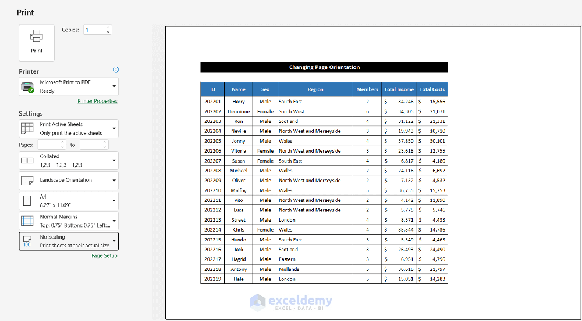
Task: Click the Changing Page Orientation title
Action: click(x=324, y=67)
